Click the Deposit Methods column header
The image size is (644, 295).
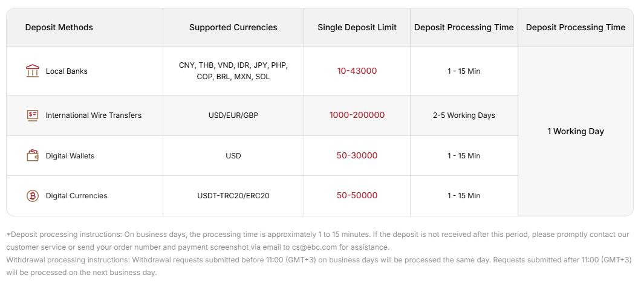(59, 27)
